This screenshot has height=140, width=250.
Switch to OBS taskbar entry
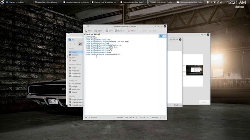coord(162,2)
